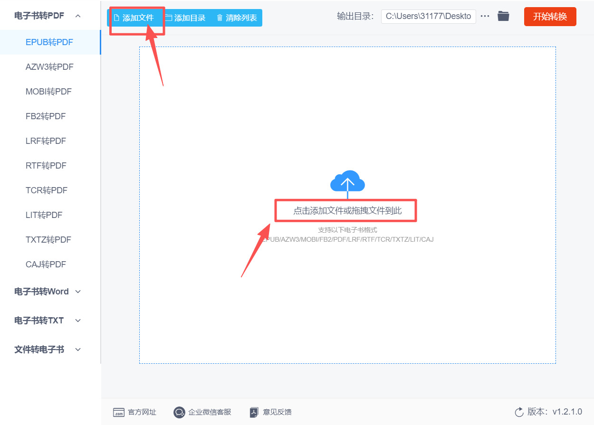
Task: Click the 意见反馈 feedback icon
Action: click(254, 412)
